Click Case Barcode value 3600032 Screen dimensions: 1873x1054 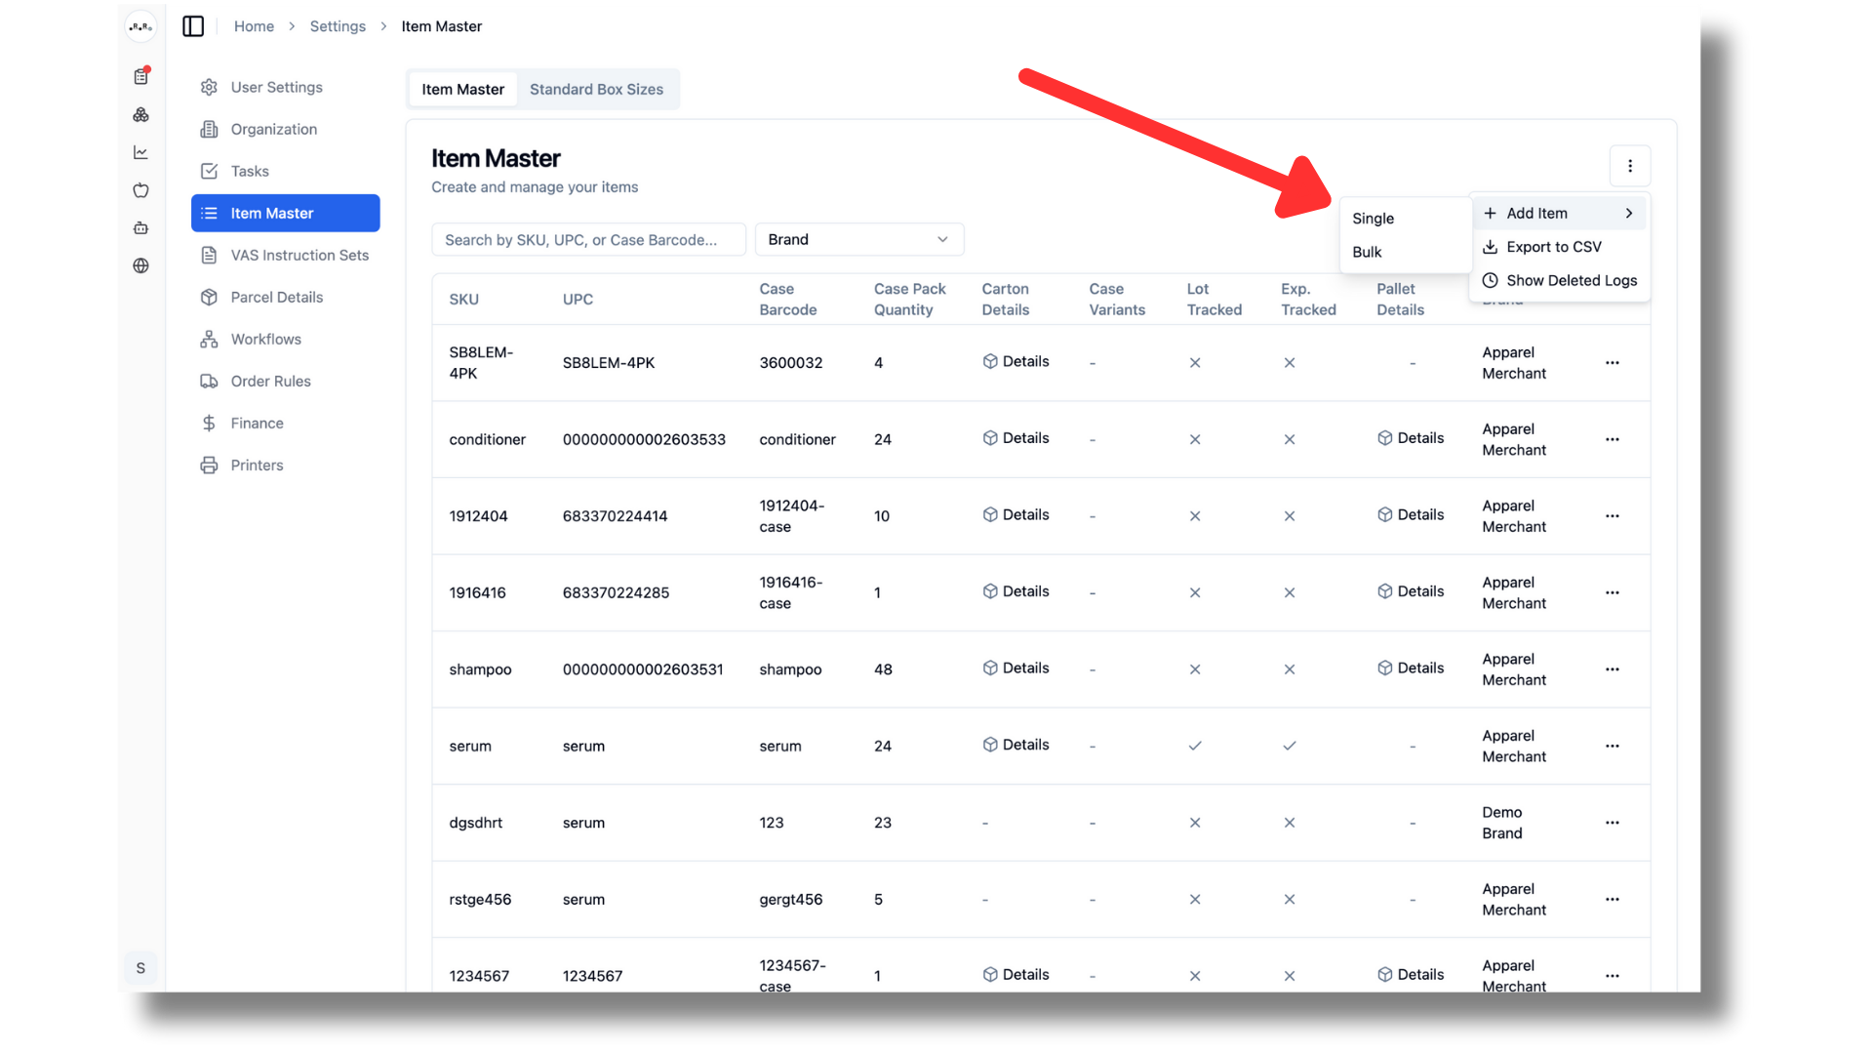click(790, 363)
